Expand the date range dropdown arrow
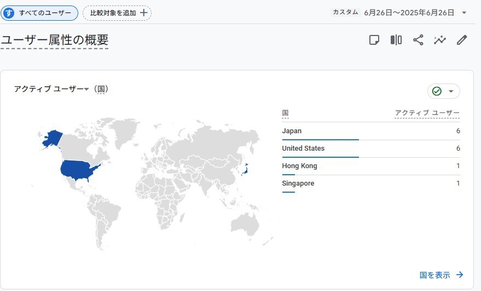The width and height of the screenshot is (481, 291). (x=464, y=13)
